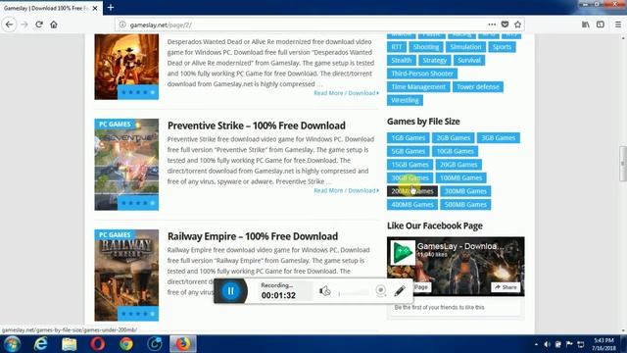
Task: Filter by 20GB Games
Action: coord(458,165)
